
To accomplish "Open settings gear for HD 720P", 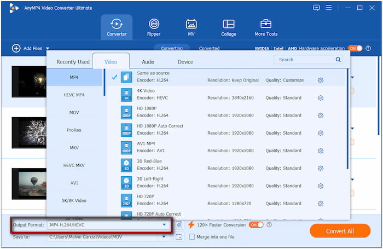I will click(x=321, y=204).
